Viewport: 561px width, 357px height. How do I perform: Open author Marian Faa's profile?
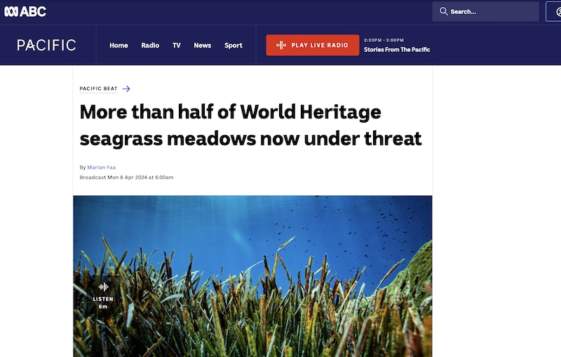point(101,167)
